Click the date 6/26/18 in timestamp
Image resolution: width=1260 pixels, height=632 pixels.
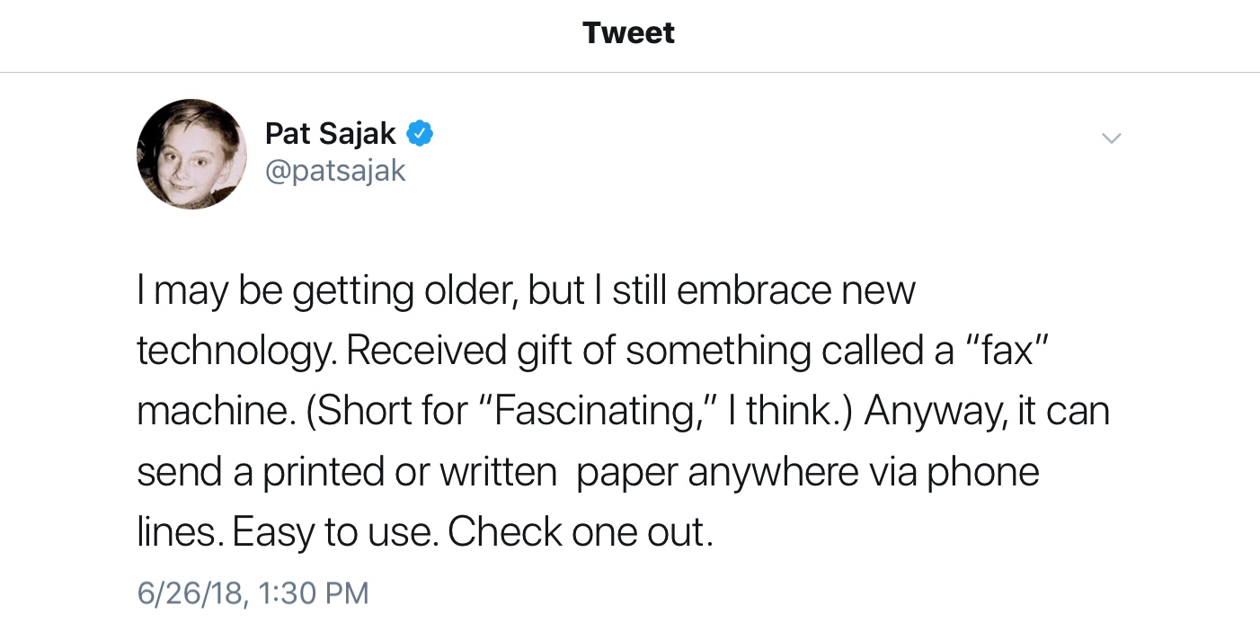191,593
